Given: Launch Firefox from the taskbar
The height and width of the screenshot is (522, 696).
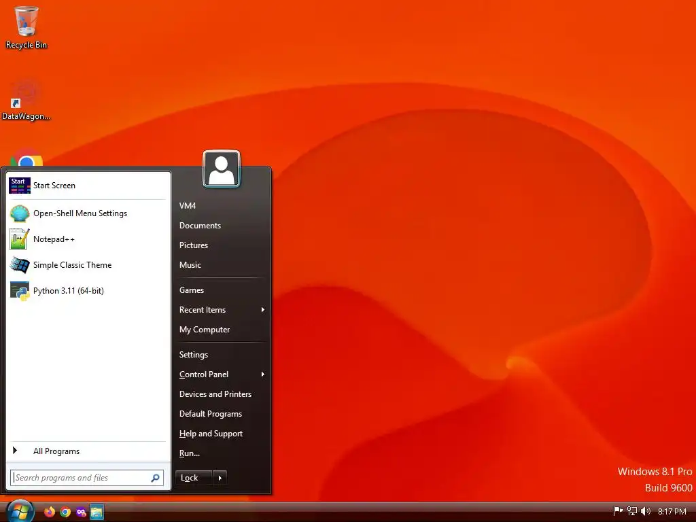Looking at the screenshot, I should coord(49,512).
